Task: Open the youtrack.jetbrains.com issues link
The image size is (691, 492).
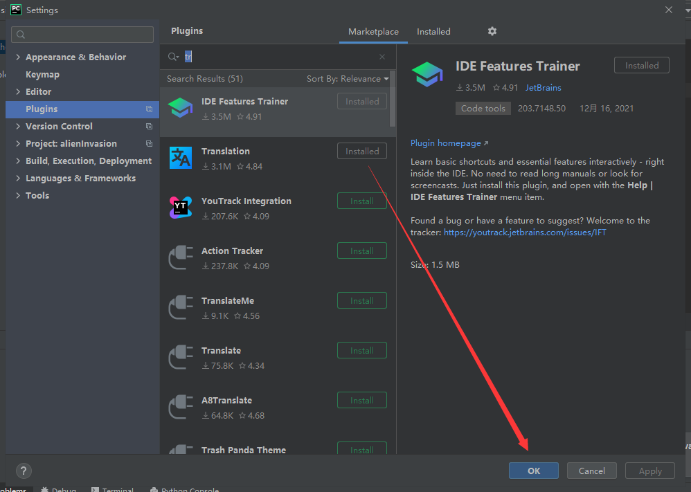Action: point(525,233)
